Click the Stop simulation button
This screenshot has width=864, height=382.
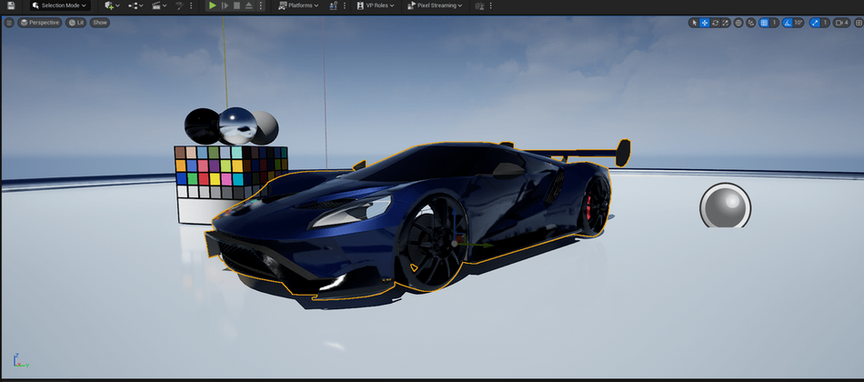click(x=236, y=5)
